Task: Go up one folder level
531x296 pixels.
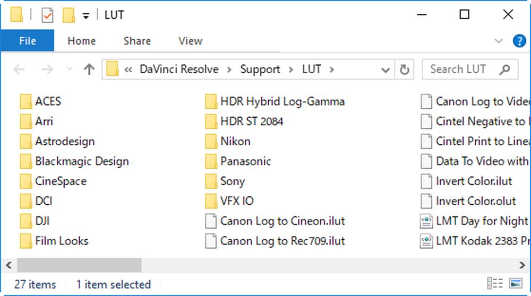Action: click(89, 69)
